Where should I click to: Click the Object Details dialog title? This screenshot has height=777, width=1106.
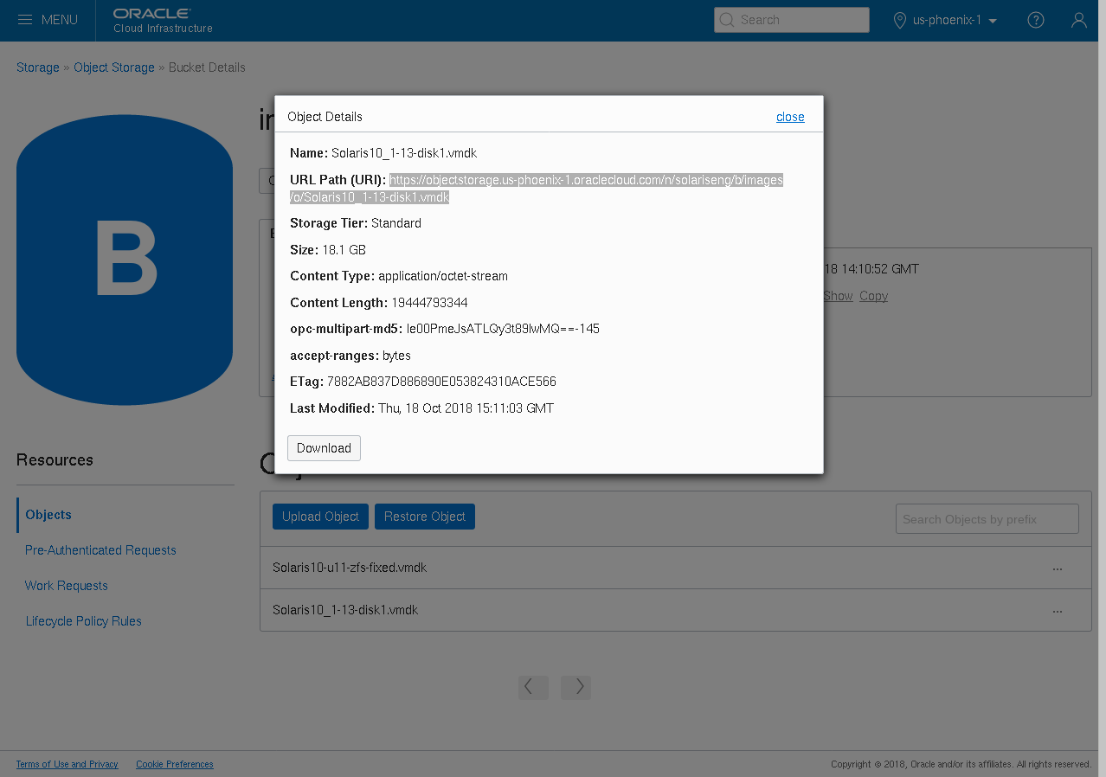(325, 117)
